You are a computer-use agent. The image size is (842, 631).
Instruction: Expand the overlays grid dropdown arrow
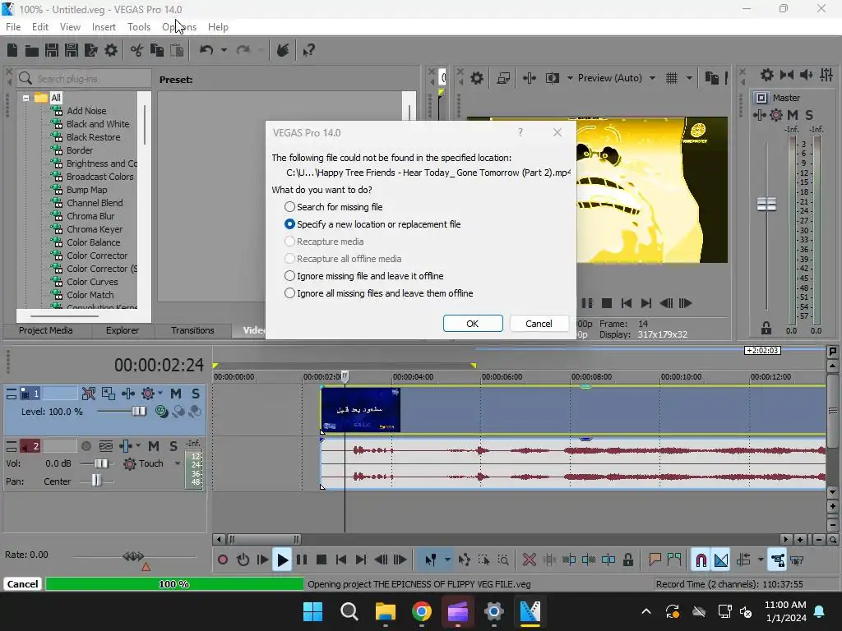point(689,78)
